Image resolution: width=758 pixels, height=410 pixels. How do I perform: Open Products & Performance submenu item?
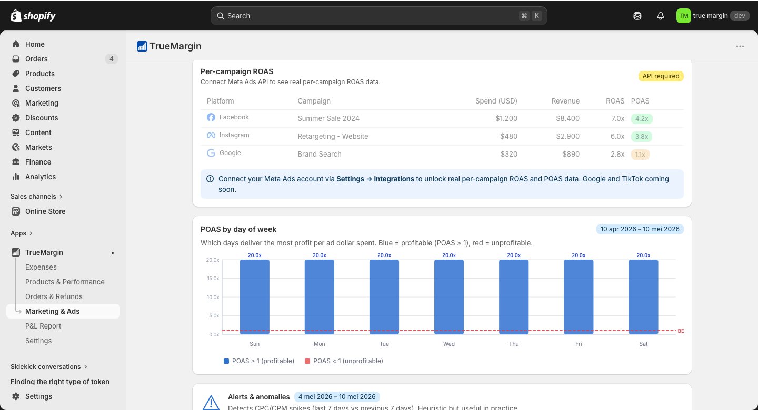click(x=65, y=282)
